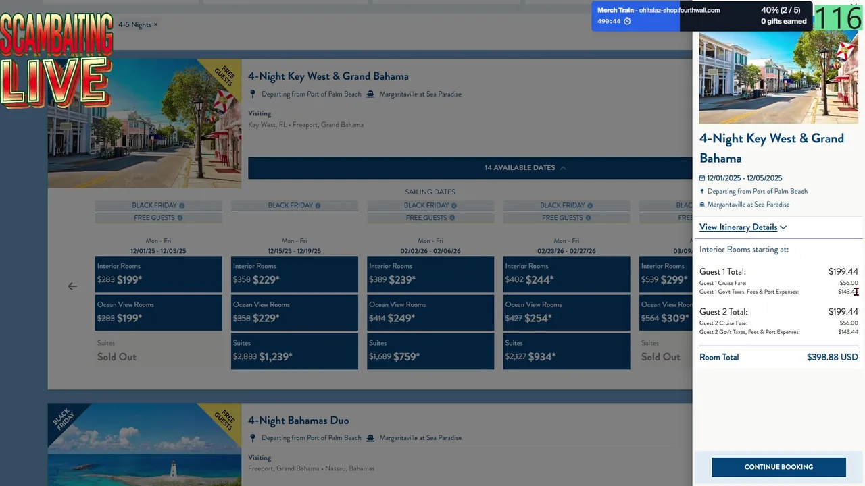Click Black Friday info icon above 12/15/25 sailing
The width and height of the screenshot is (865, 486).
[318, 205]
